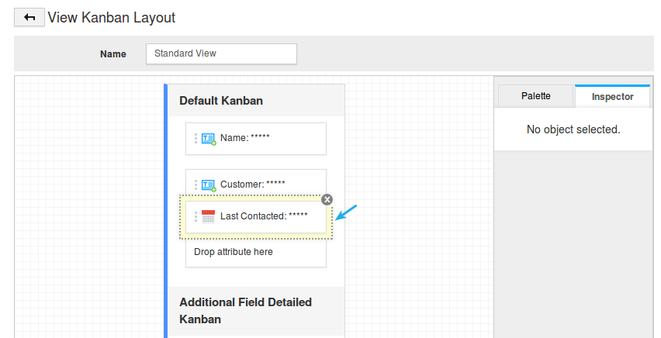661x338 pixels.
Task: Click the drag handle of the Name attribute
Action: (x=196, y=138)
